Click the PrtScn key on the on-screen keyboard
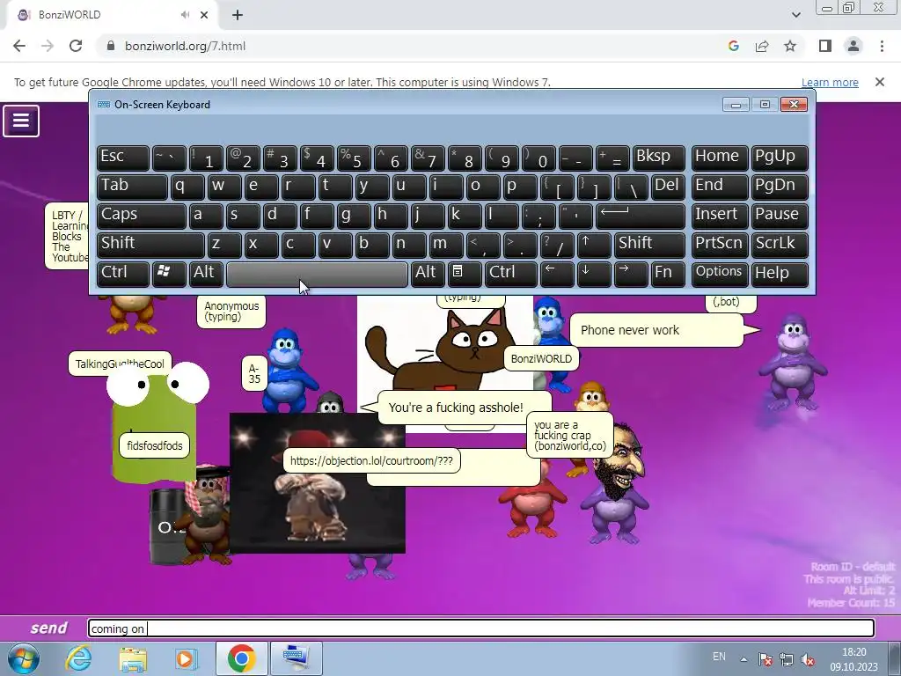The image size is (901, 676). pos(720,245)
